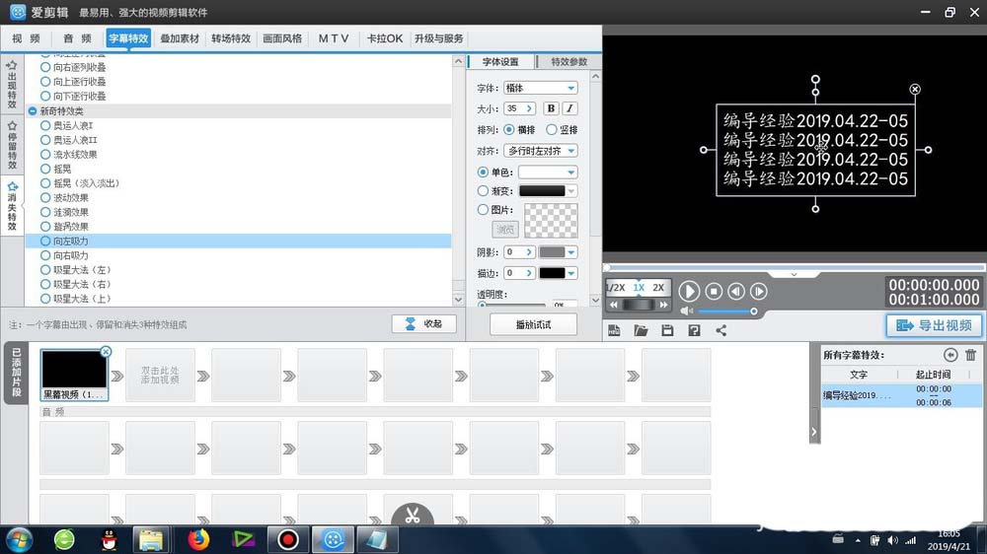Open the 对齐 alignment dropdown
The image size is (987, 554).
tap(570, 151)
